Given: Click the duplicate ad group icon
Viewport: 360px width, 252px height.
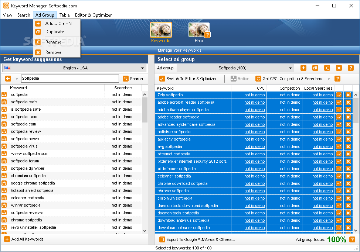Looking at the screenshot, I should pyautogui.click(x=315, y=68).
